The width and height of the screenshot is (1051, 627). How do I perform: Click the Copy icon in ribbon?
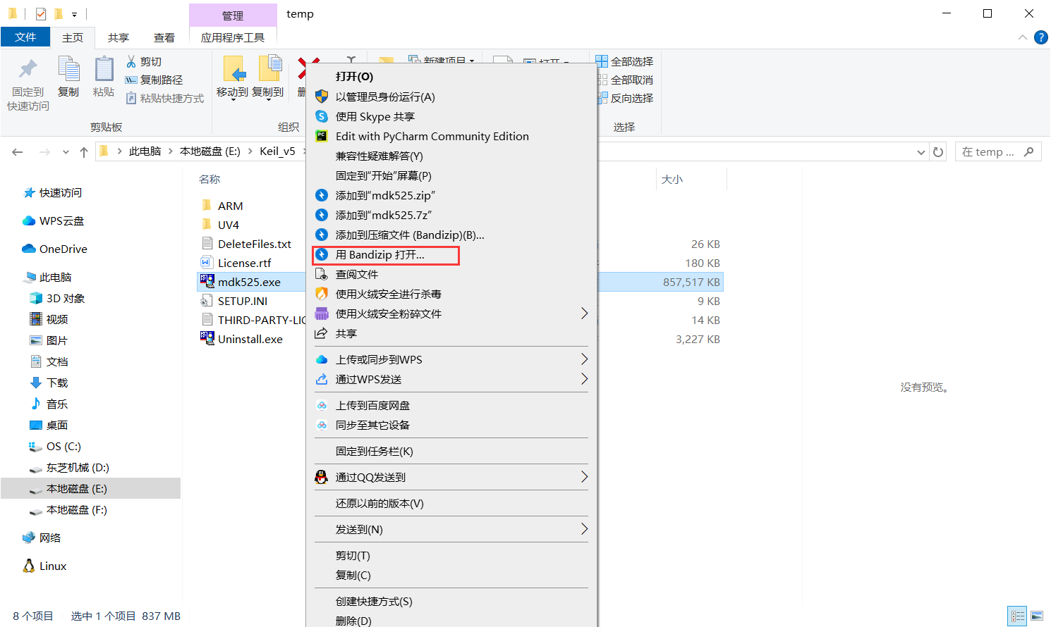(68, 69)
